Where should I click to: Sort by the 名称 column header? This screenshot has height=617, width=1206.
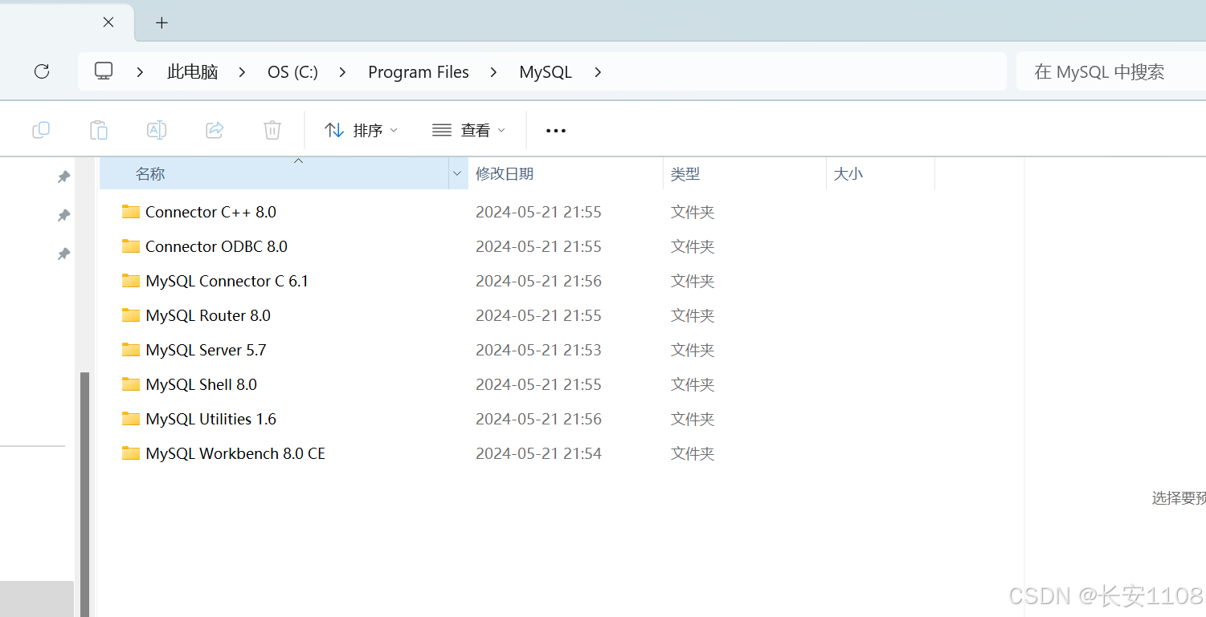(x=274, y=173)
